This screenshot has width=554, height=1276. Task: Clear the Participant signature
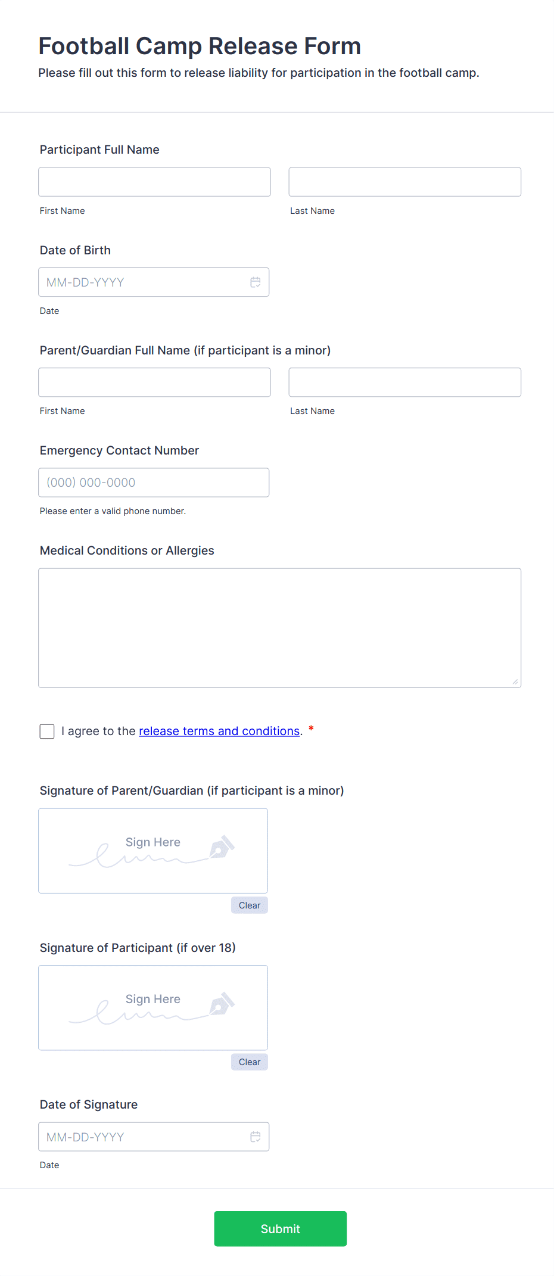[x=249, y=1062]
